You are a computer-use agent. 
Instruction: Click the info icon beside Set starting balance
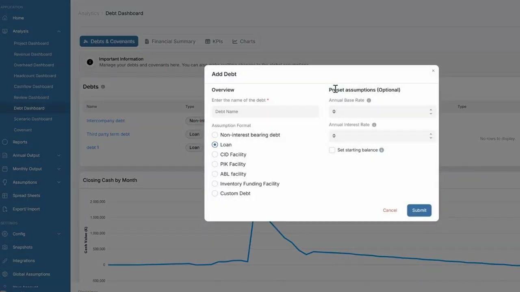click(x=381, y=150)
